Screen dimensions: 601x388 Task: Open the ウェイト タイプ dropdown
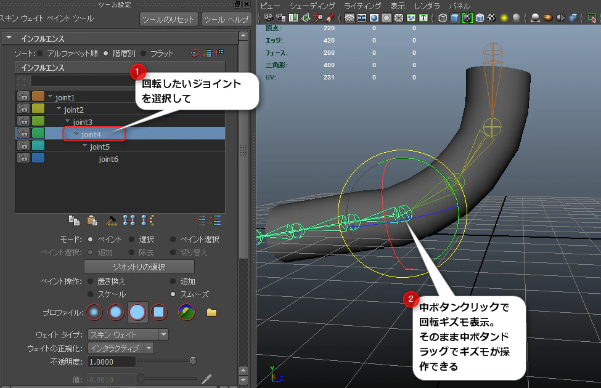click(x=128, y=334)
